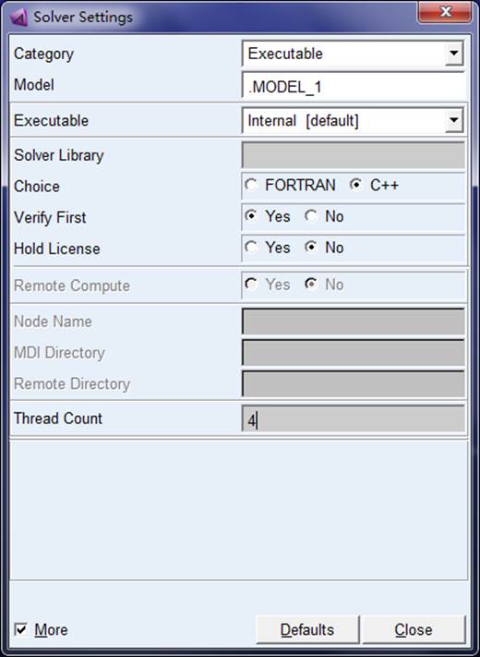The width and height of the screenshot is (480, 657).
Task: Click the Solver Library field
Action: (x=353, y=155)
